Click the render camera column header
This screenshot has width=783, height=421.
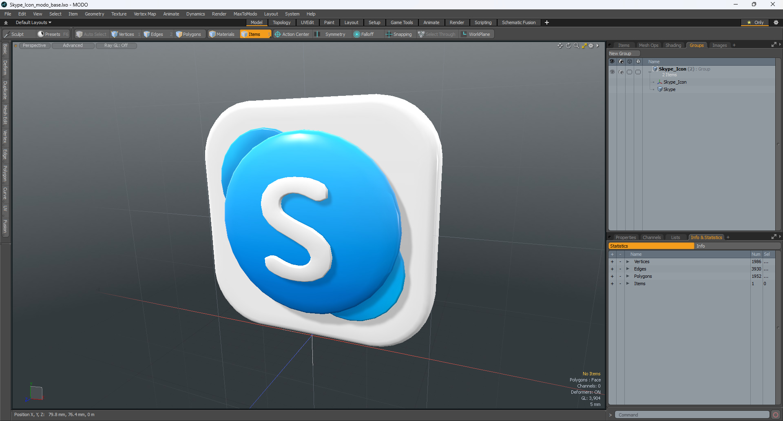click(621, 62)
